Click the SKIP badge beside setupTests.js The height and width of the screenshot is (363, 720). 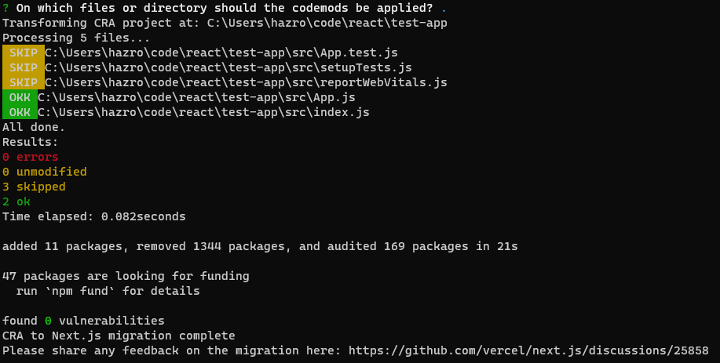(x=24, y=67)
